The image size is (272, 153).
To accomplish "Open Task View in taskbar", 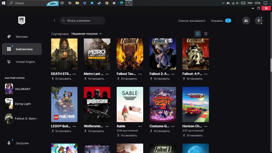I will 62,3.
